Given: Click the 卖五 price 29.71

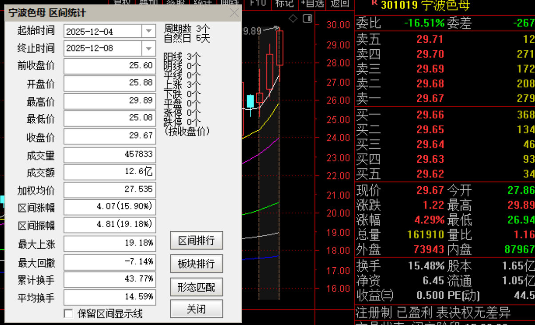Looking at the screenshot, I should pos(430,40).
